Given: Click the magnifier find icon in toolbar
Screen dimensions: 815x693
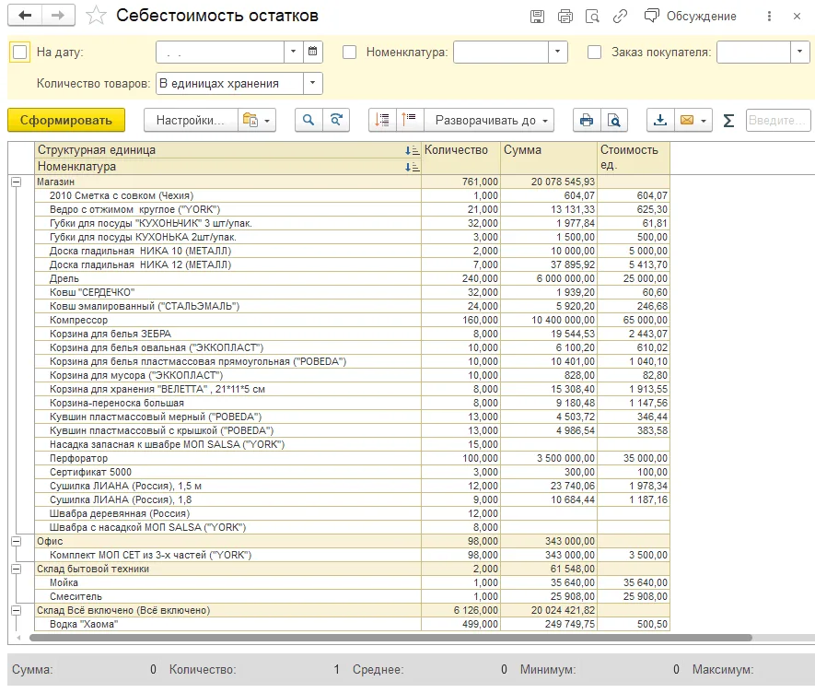Looking at the screenshot, I should point(309,120).
